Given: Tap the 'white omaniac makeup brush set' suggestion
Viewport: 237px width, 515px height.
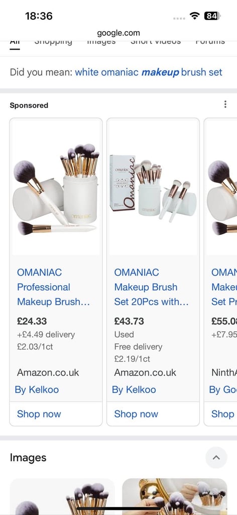Looking at the screenshot, I should 149,72.
